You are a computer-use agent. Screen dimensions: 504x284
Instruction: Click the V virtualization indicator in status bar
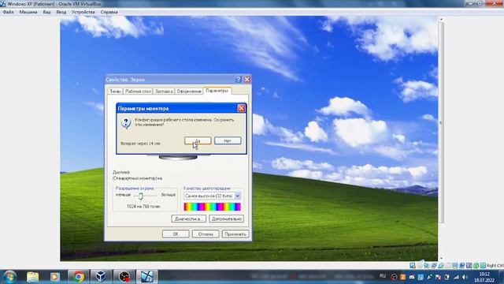[469, 266]
